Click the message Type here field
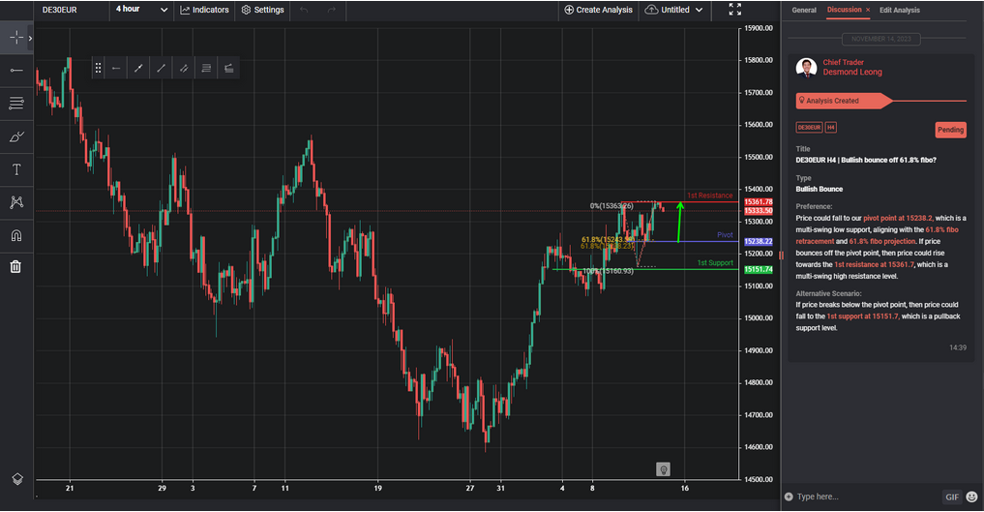This screenshot has width=984, height=512. click(x=866, y=497)
